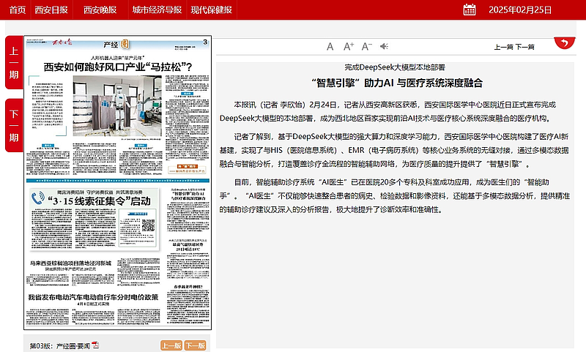
Task: Click 产经圈 page header logo
Action: click(116, 45)
